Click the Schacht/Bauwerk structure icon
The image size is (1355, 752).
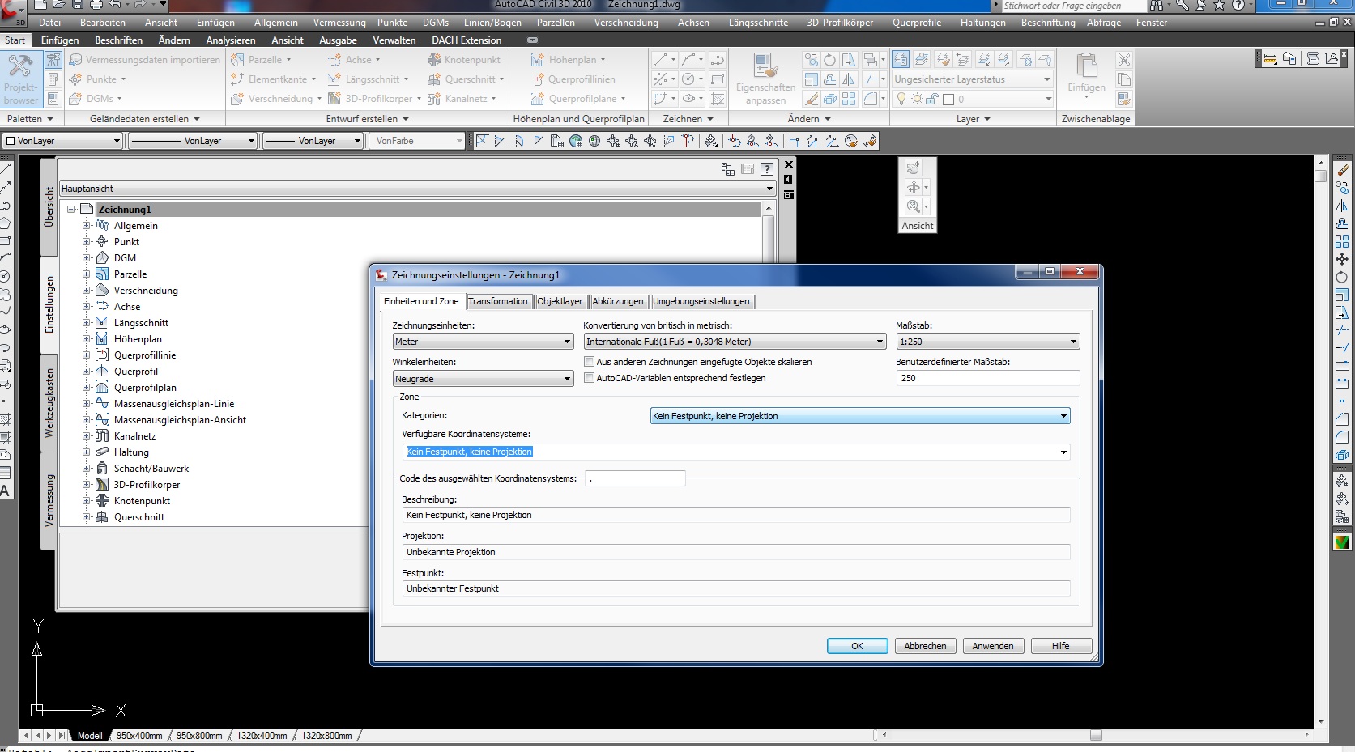[102, 468]
